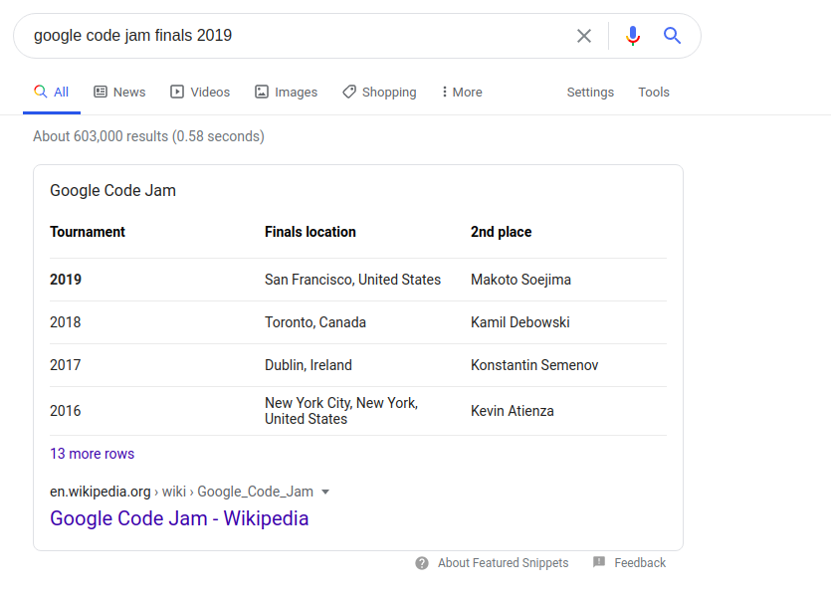Screen dimensions: 831x595
Task: Start voice search with the microphone icon
Action: point(632,36)
